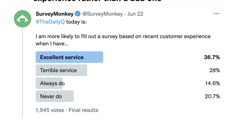Select the Terrible service poll bar

click(61, 70)
